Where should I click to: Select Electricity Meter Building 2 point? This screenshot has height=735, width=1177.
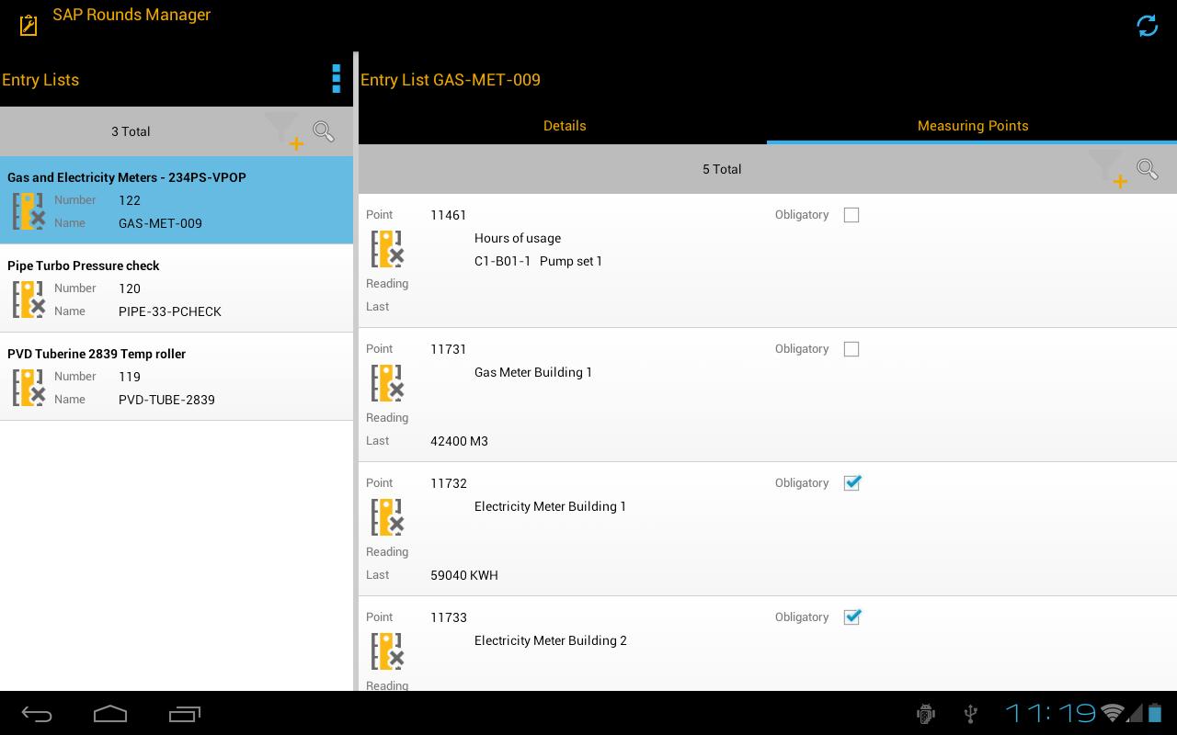pyautogui.click(x=768, y=644)
